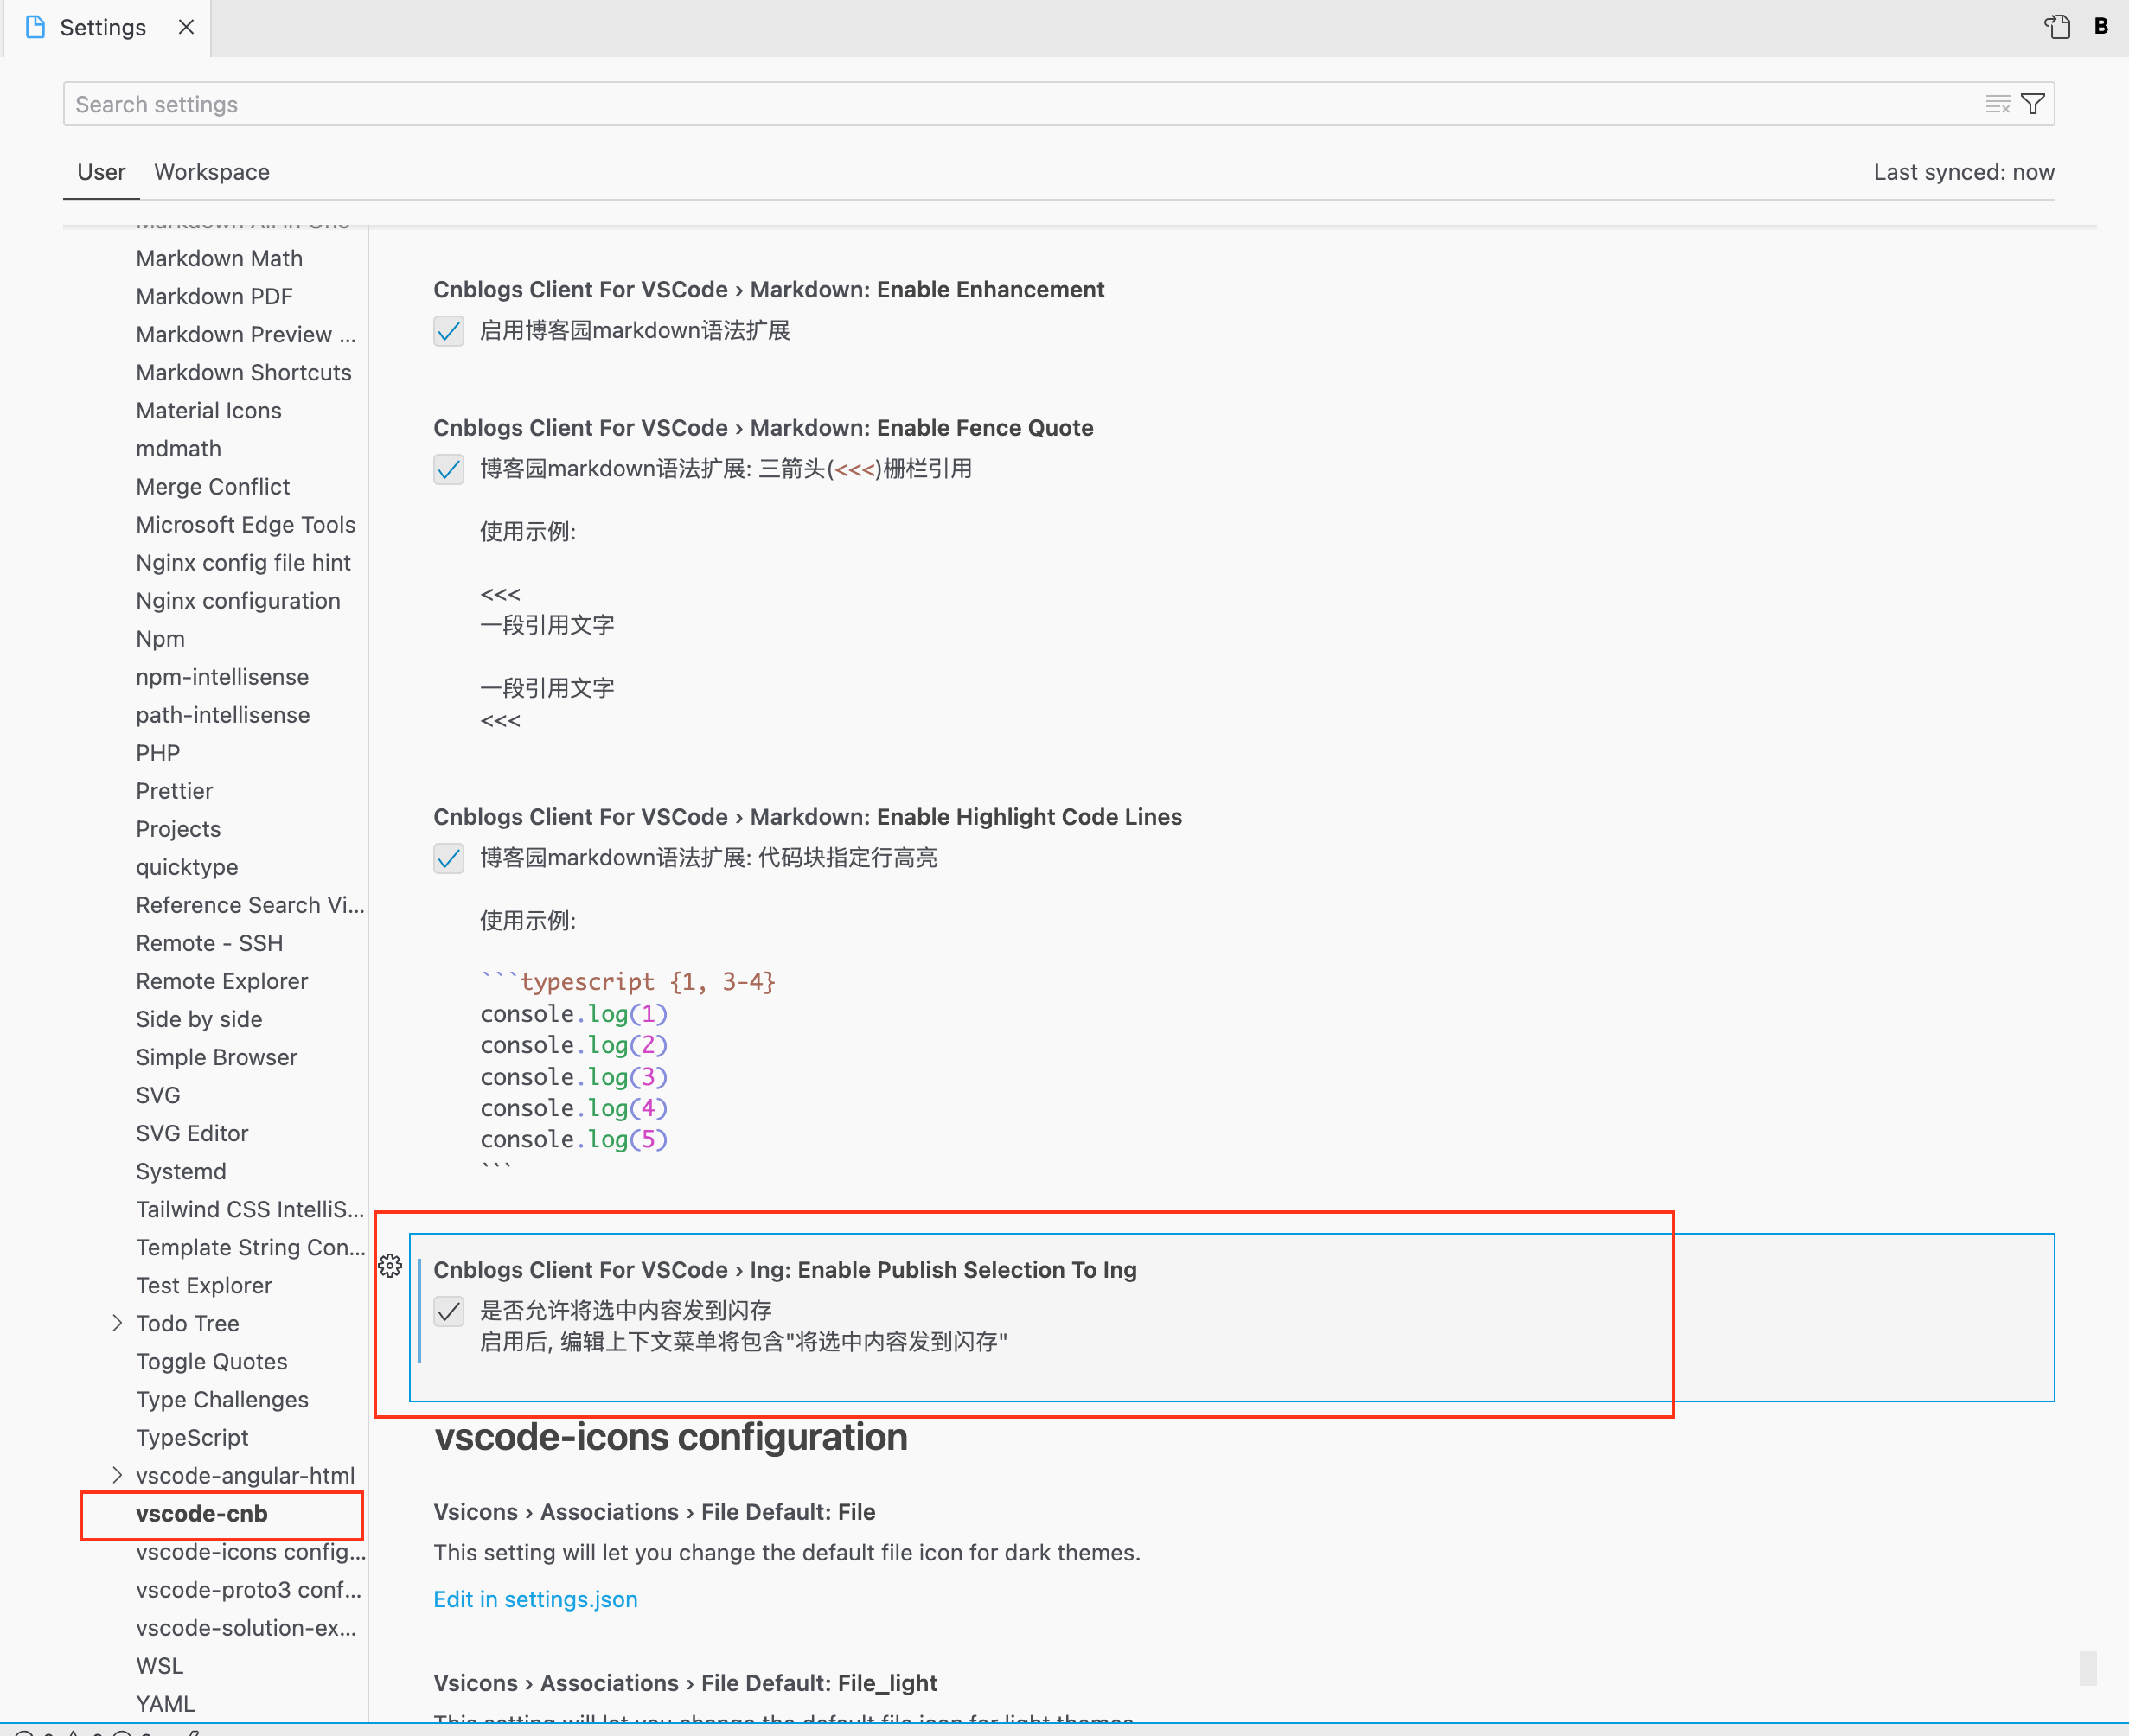This screenshot has width=2129, height=1736.
Task: Toggle the Enable Publish Selection To Ing checkbox
Action: tap(449, 1311)
